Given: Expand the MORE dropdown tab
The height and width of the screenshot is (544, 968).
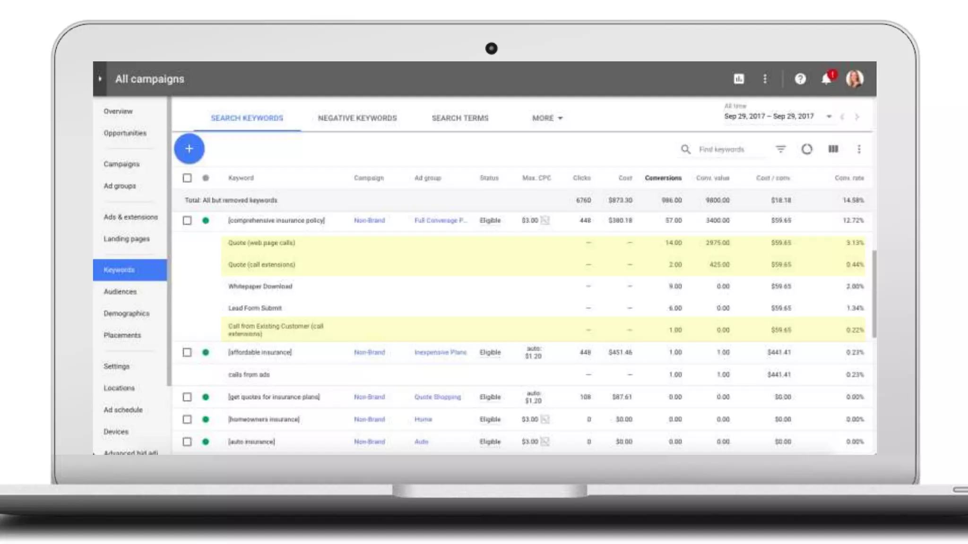Looking at the screenshot, I should pyautogui.click(x=547, y=118).
